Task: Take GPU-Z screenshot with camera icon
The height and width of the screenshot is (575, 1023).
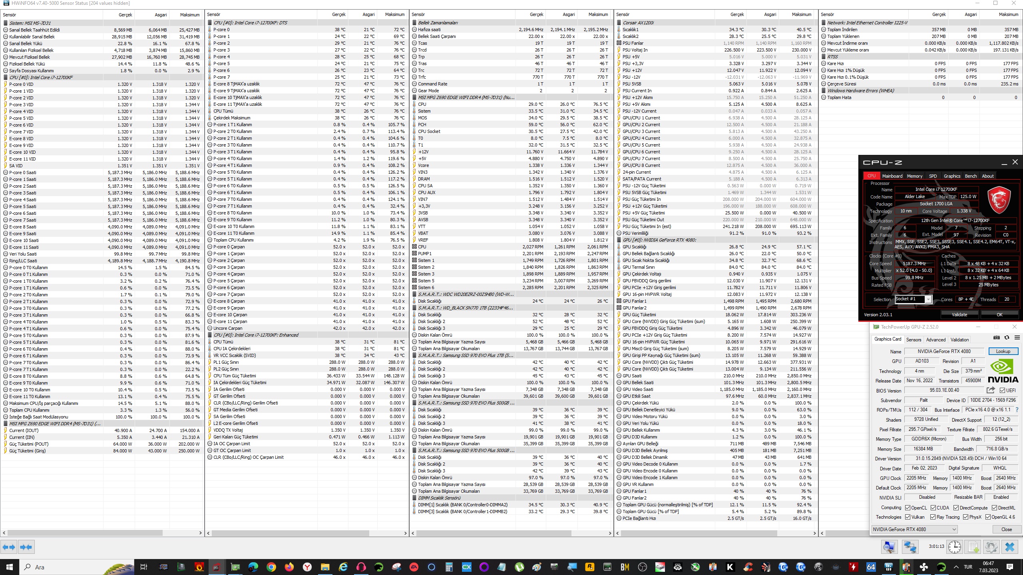Action: tap(997, 337)
